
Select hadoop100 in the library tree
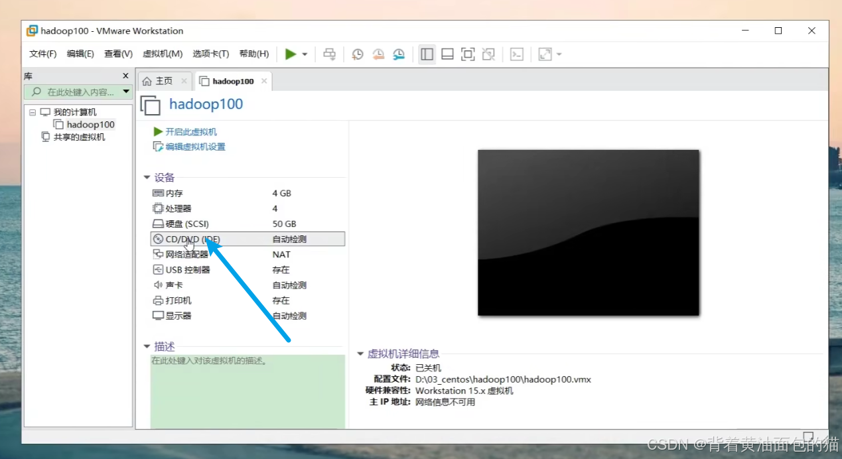coord(91,125)
